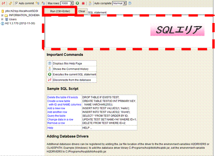Click the Disconnect icon in the toolbar
Screen dimensions: 215x156
tap(3, 3)
